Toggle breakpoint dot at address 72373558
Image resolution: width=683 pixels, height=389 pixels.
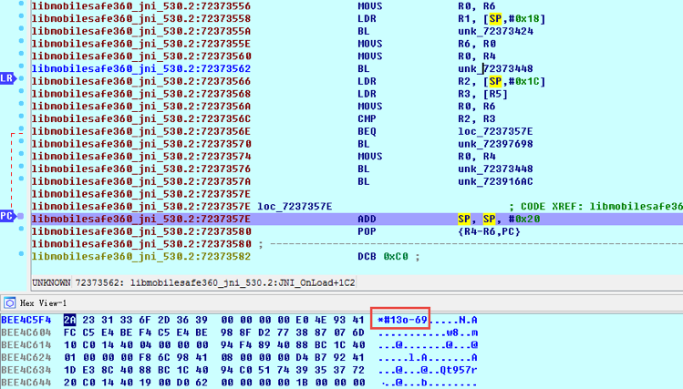[21, 16]
